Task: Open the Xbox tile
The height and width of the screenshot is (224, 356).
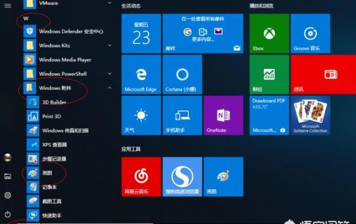Action: (x=269, y=34)
